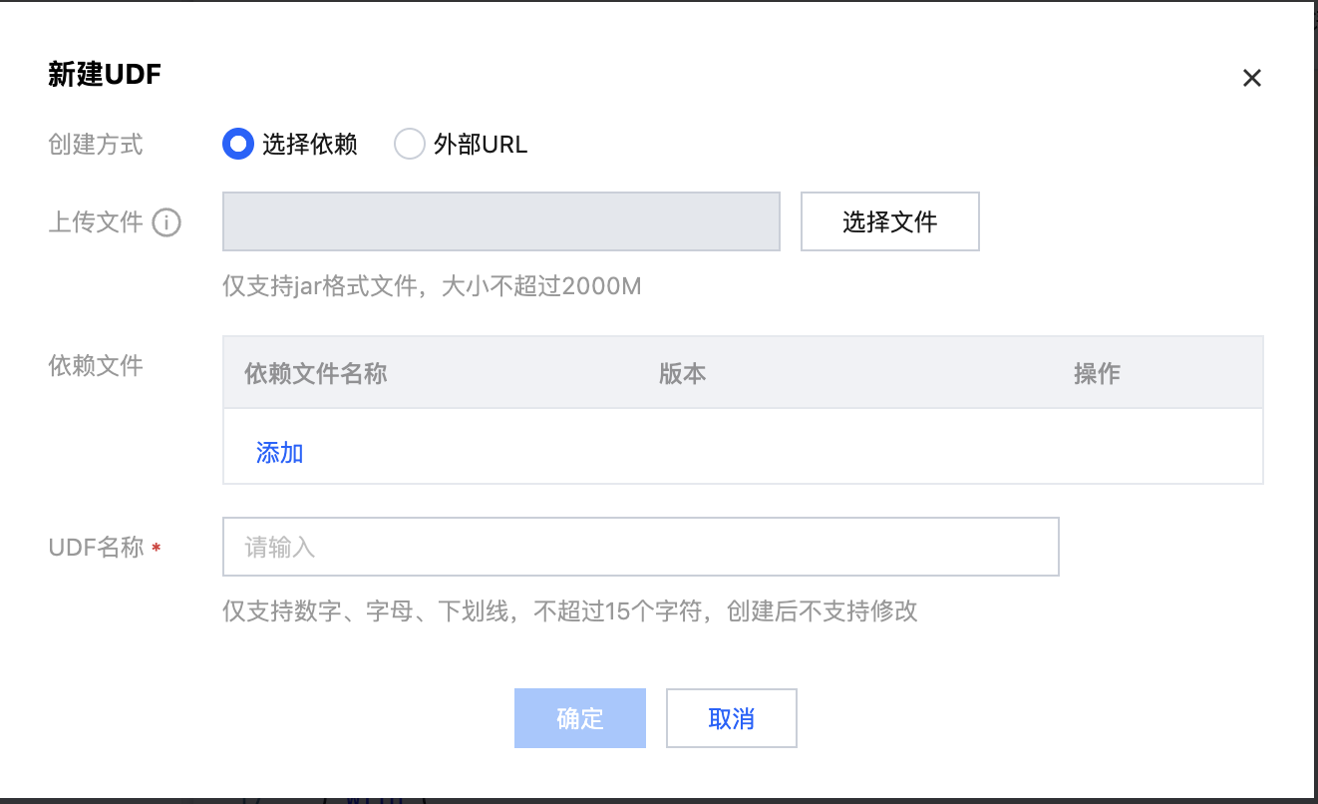The width and height of the screenshot is (1318, 804).
Task: Choose the 外部URL creation method
Action: tap(410, 145)
